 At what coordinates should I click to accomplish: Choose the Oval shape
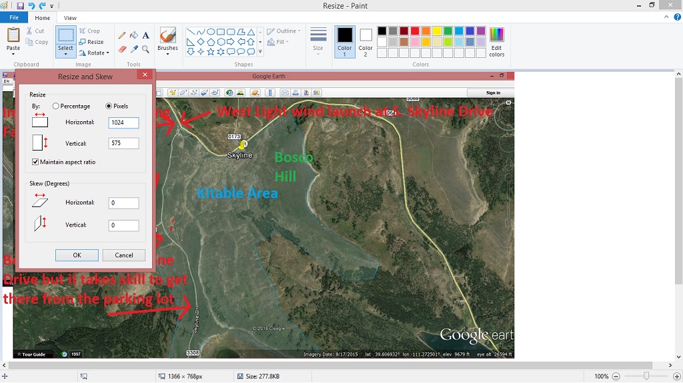[x=210, y=32]
